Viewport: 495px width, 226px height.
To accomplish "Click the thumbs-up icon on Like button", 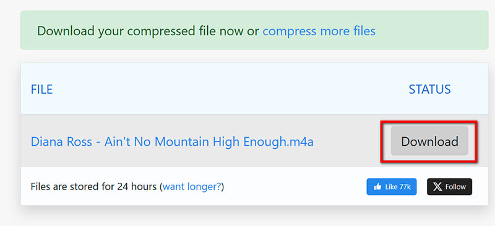I will (377, 187).
